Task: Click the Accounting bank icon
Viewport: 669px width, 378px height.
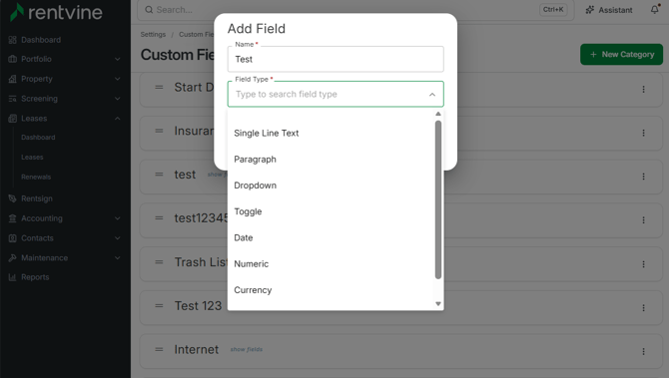Action: click(x=12, y=218)
